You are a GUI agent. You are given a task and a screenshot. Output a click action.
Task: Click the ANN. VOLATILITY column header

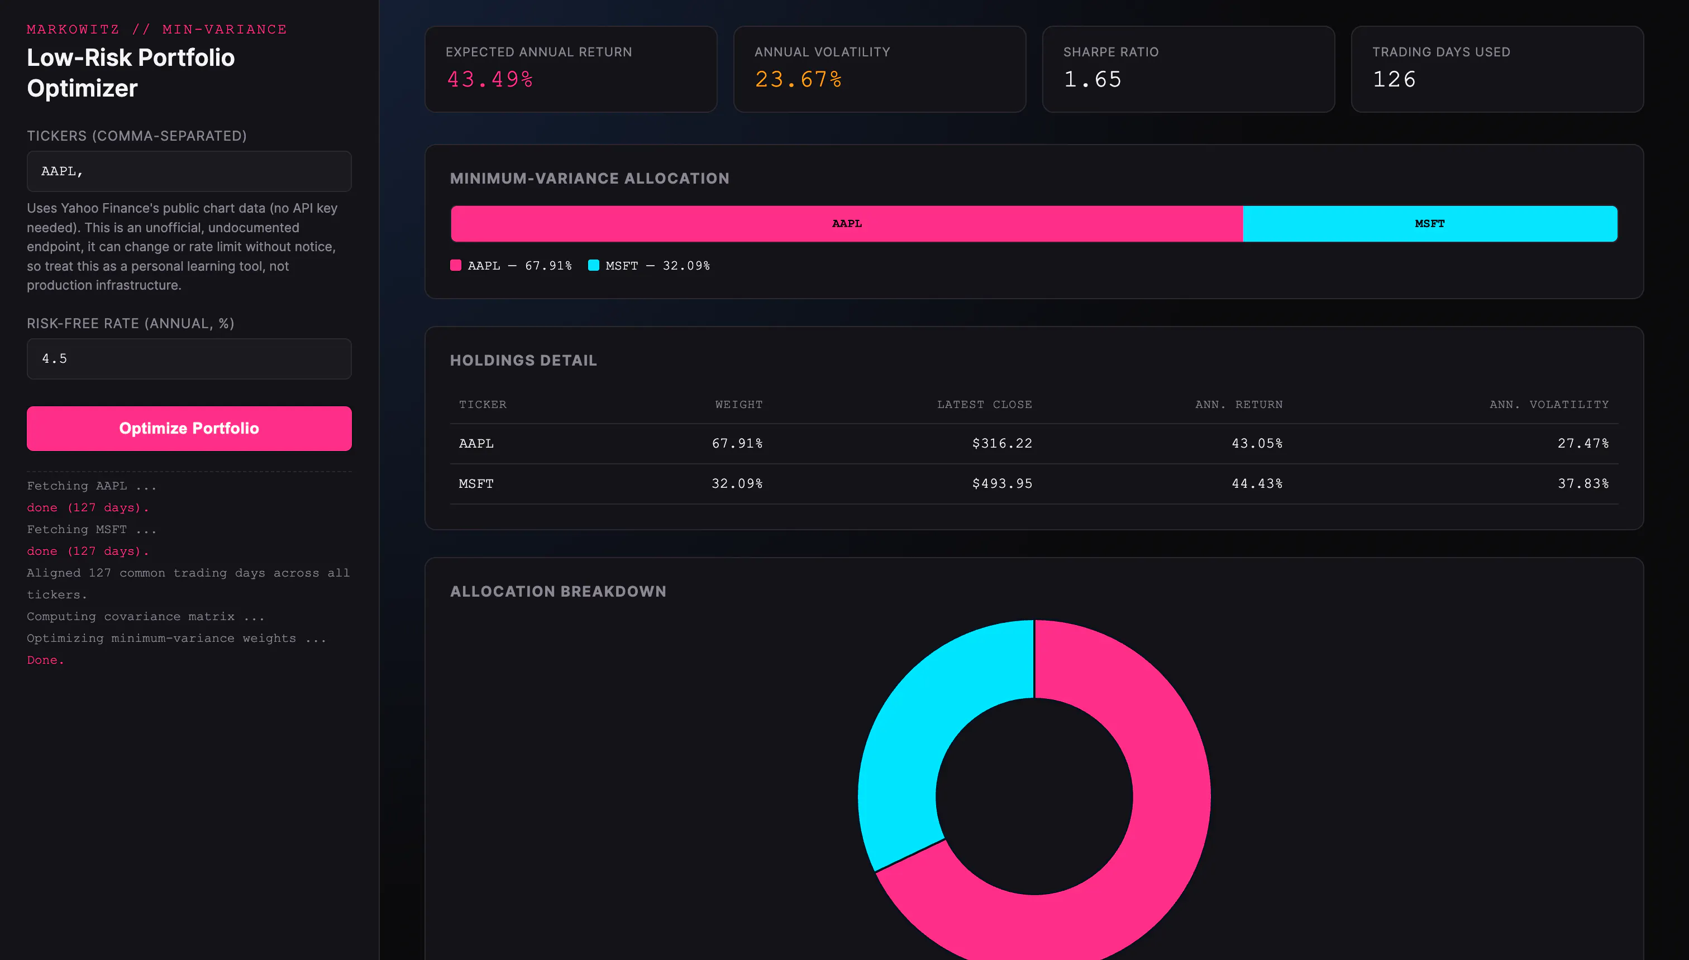click(1549, 404)
